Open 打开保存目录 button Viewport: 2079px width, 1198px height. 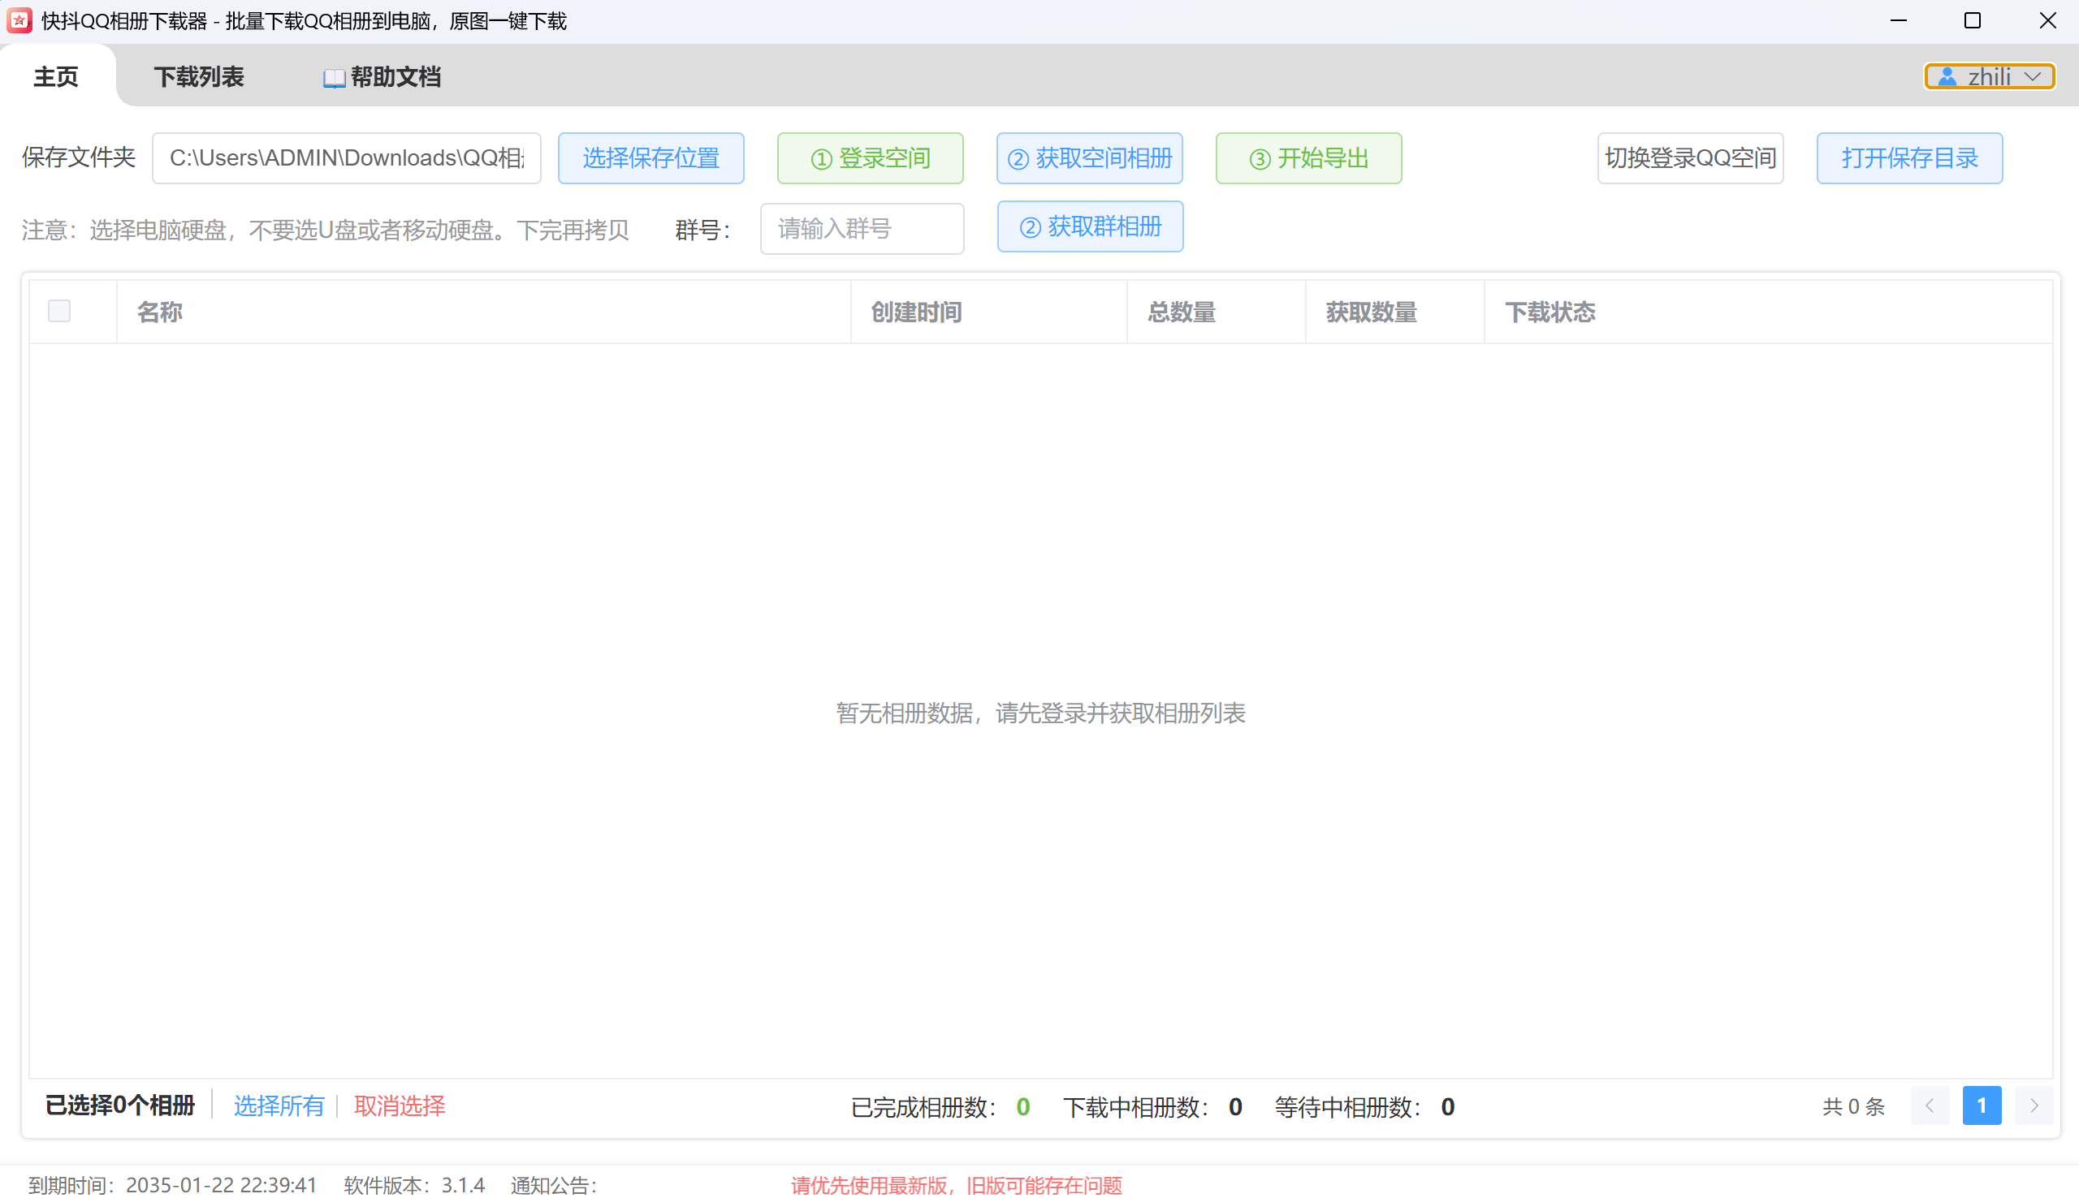click(x=1908, y=158)
